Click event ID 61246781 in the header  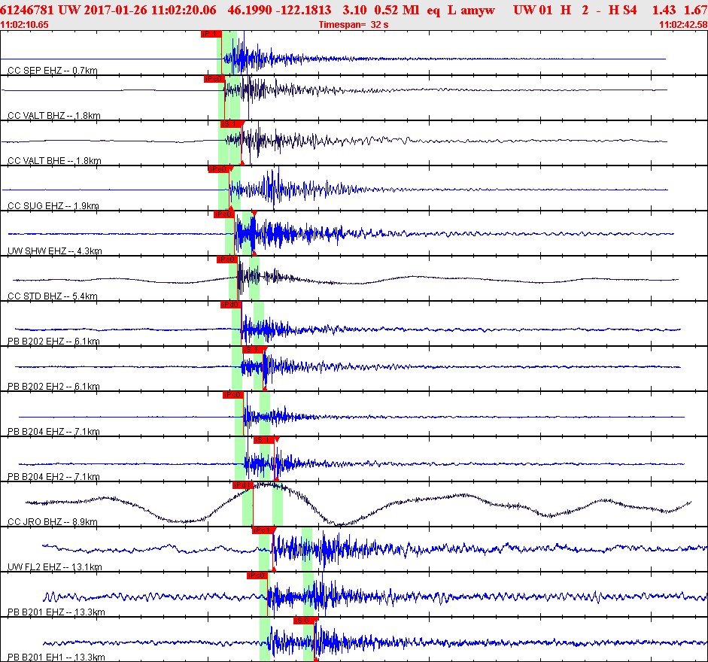[x=28, y=10]
